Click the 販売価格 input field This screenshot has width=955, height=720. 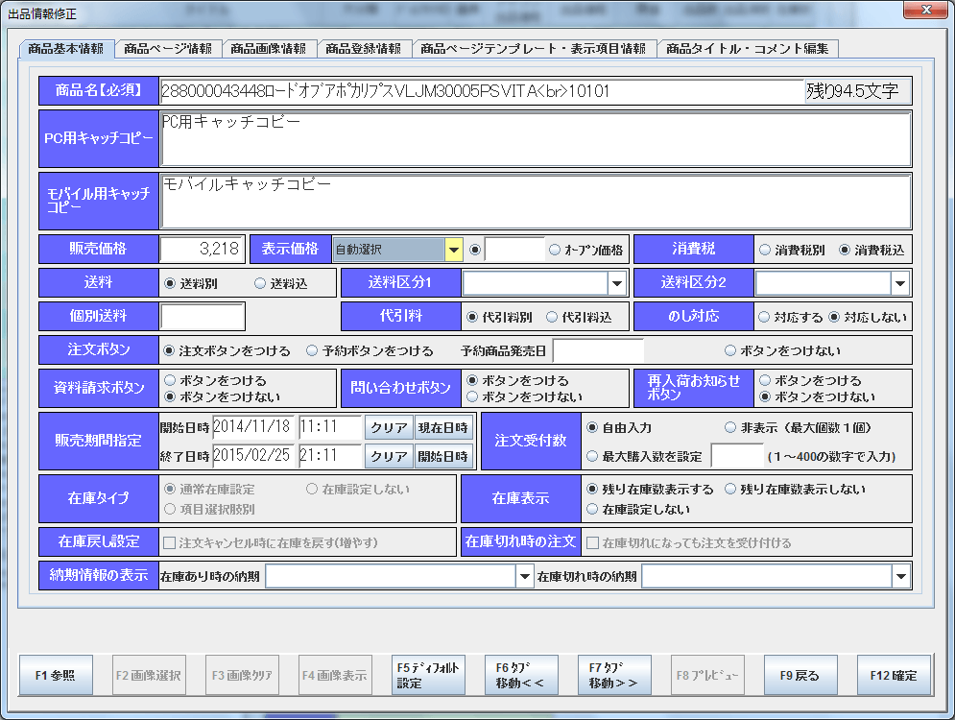pyautogui.click(x=203, y=249)
